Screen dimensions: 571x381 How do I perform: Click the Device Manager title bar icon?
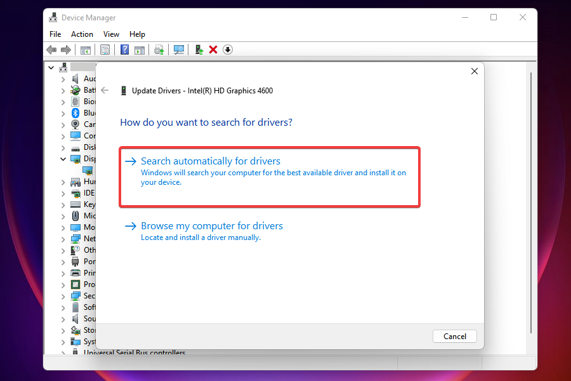pos(53,17)
